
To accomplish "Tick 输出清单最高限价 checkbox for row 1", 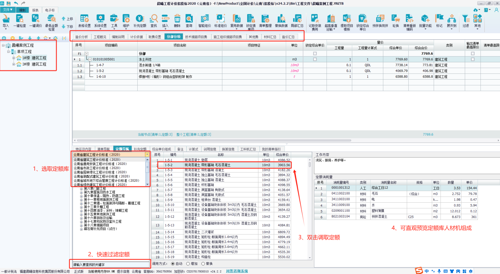I will coord(472,59).
